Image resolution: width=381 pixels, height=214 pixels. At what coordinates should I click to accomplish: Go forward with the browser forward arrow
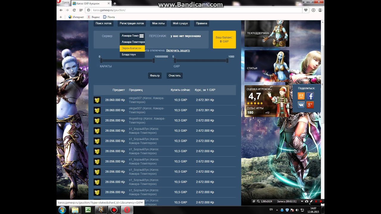(x=68, y=10)
